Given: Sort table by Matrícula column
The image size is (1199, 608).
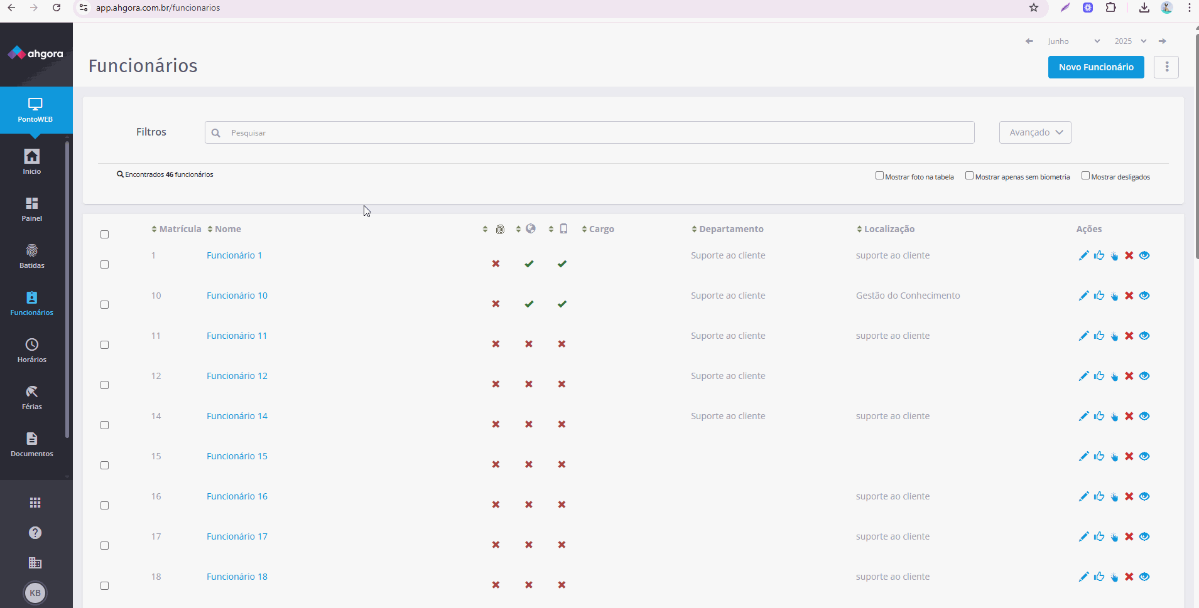Looking at the screenshot, I should [176, 229].
